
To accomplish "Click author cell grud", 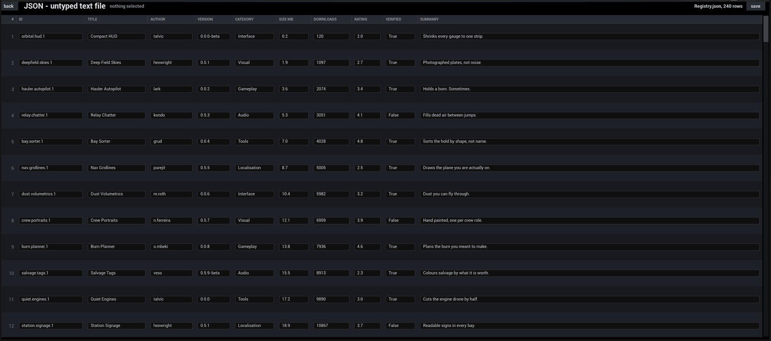I will click(x=171, y=141).
